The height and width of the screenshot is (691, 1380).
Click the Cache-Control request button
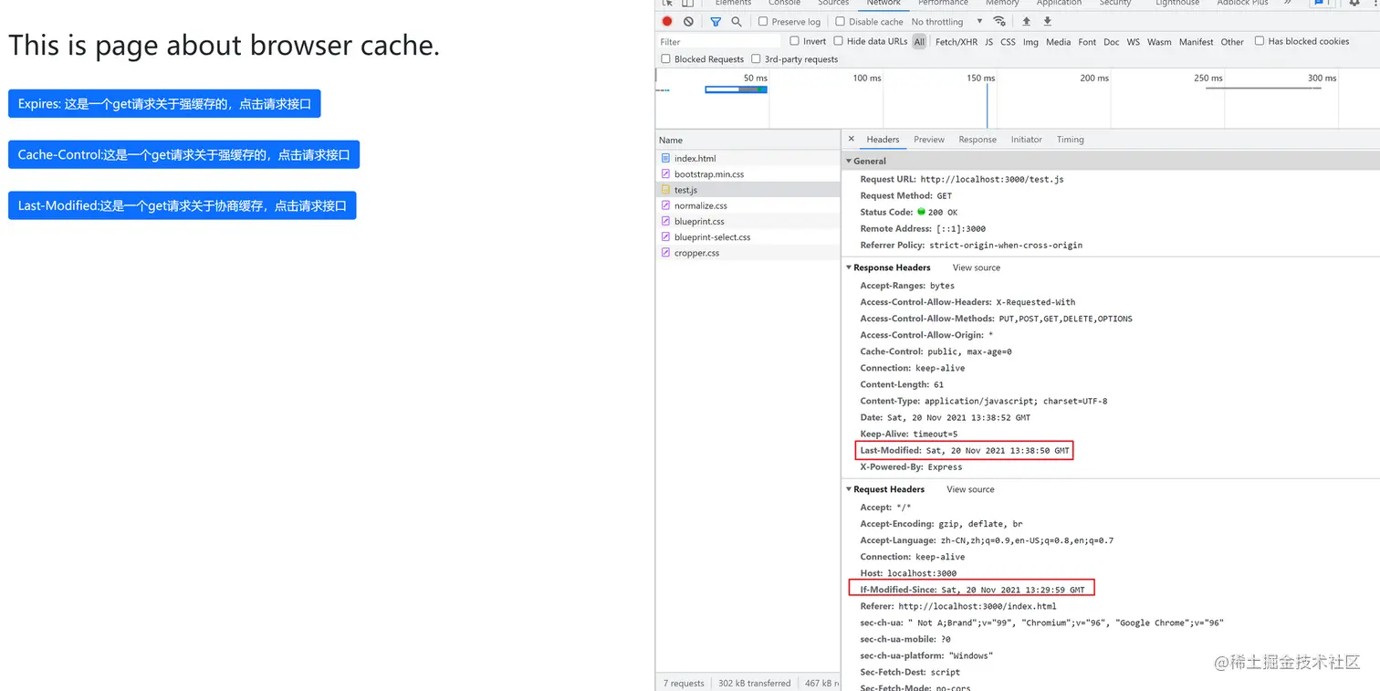pyautogui.click(x=183, y=154)
